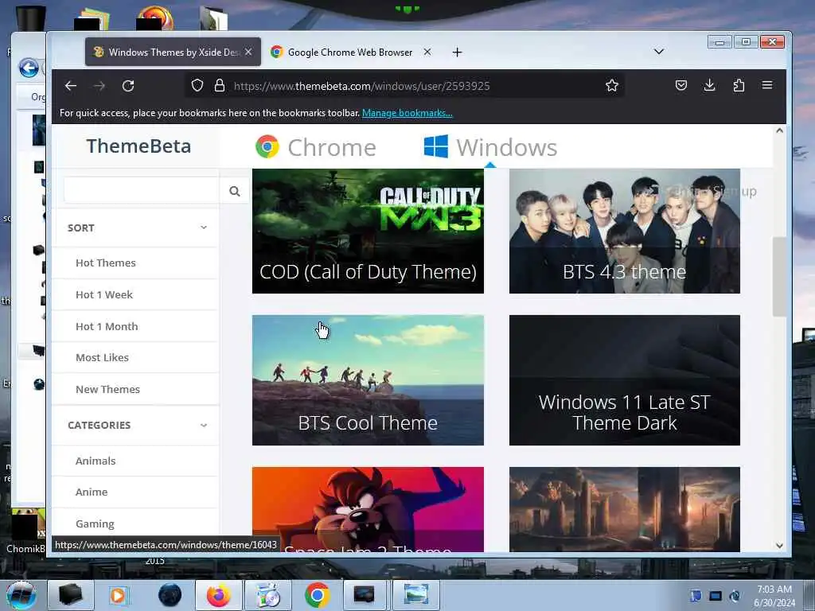Open the BTS 4.3 theme thumbnail
This screenshot has height=611, width=815.
(x=624, y=232)
